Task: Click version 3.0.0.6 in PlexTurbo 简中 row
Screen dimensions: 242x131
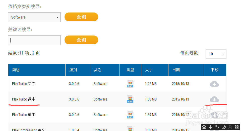Action: coord(74,99)
